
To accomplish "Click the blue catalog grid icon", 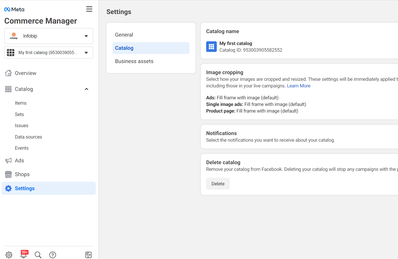I will pos(211,47).
